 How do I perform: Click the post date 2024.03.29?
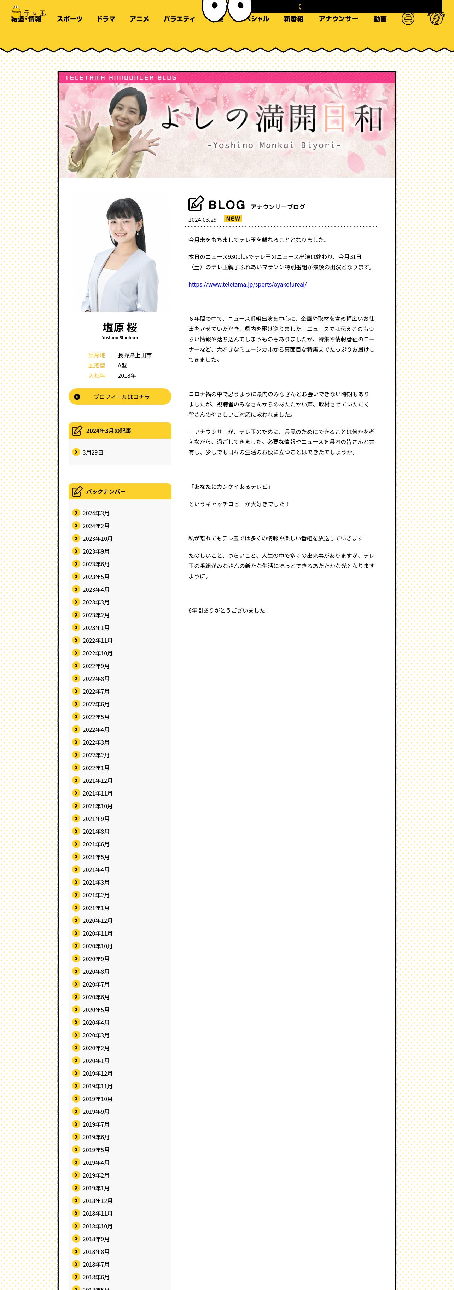coord(202,219)
